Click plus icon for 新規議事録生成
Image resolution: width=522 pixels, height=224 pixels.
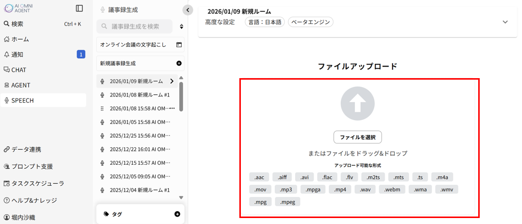click(179, 63)
